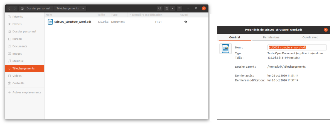Click the sci6005_structure_word.odt file icon
334x125 pixels.
(50, 22)
